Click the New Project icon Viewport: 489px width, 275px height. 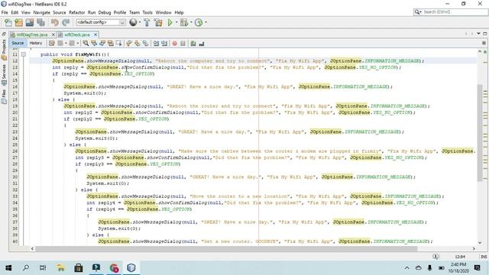pos(19,22)
